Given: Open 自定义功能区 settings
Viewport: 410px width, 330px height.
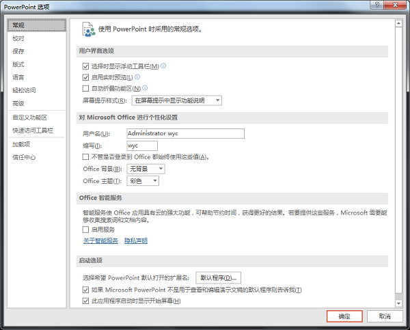Looking at the screenshot, I should 37,118.
